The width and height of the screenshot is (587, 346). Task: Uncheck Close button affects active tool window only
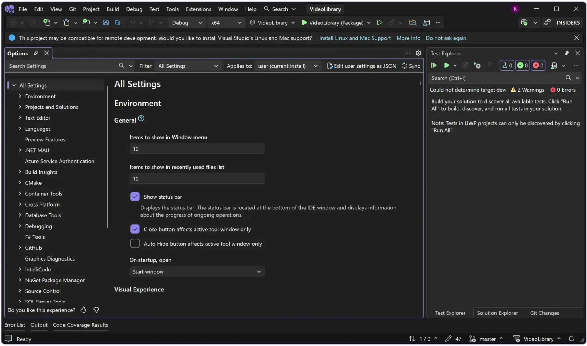pos(135,229)
